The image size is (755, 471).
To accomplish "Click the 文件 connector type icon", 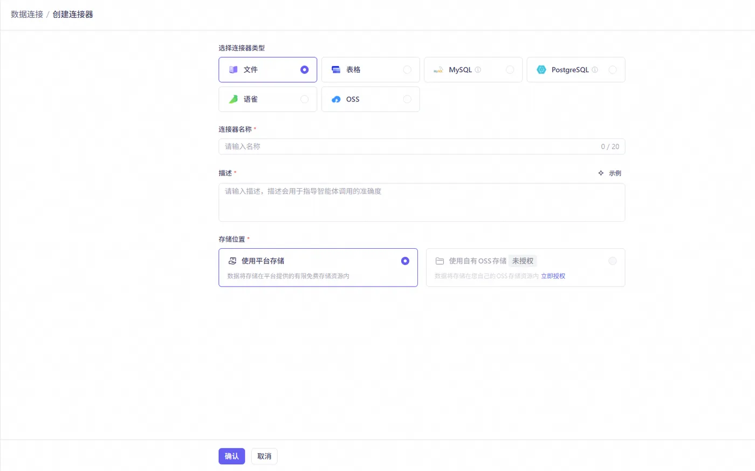I will [x=233, y=70].
